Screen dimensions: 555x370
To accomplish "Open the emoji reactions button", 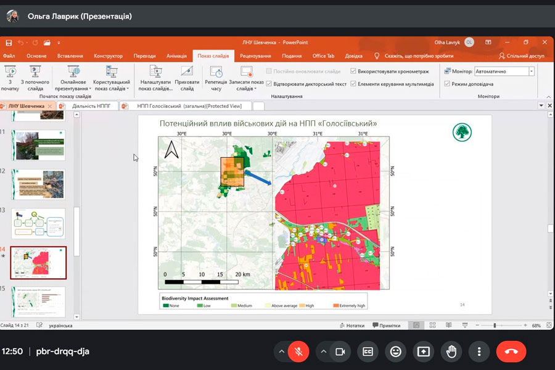I will (x=395, y=351).
